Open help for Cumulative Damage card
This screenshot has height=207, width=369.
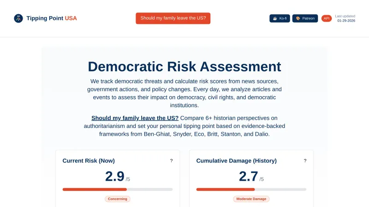click(305, 161)
